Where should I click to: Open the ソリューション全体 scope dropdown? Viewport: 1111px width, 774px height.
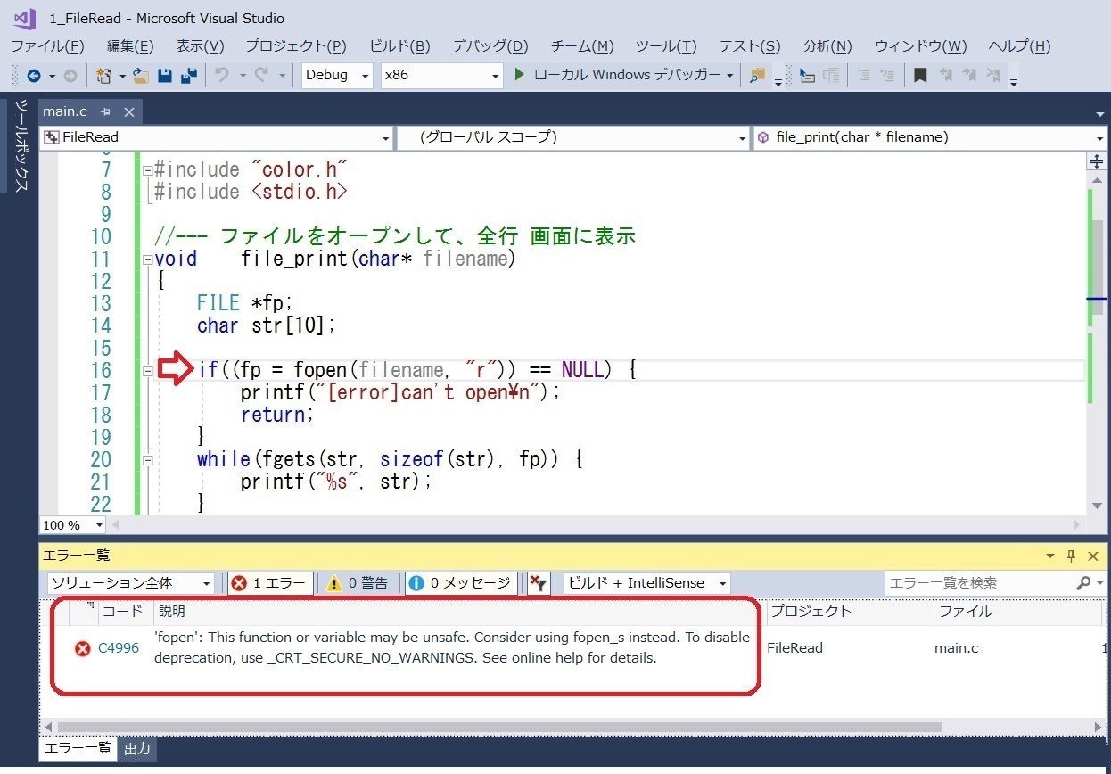[x=130, y=583]
